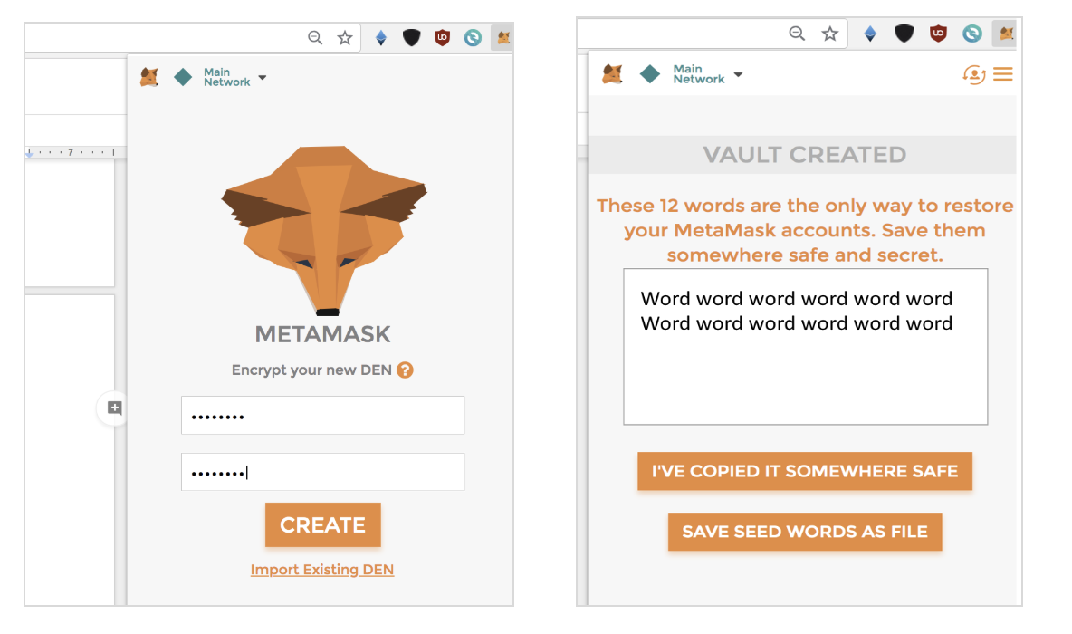Click the teal network diamond in Vault Created popup
This screenshot has width=1072, height=634.
(649, 74)
